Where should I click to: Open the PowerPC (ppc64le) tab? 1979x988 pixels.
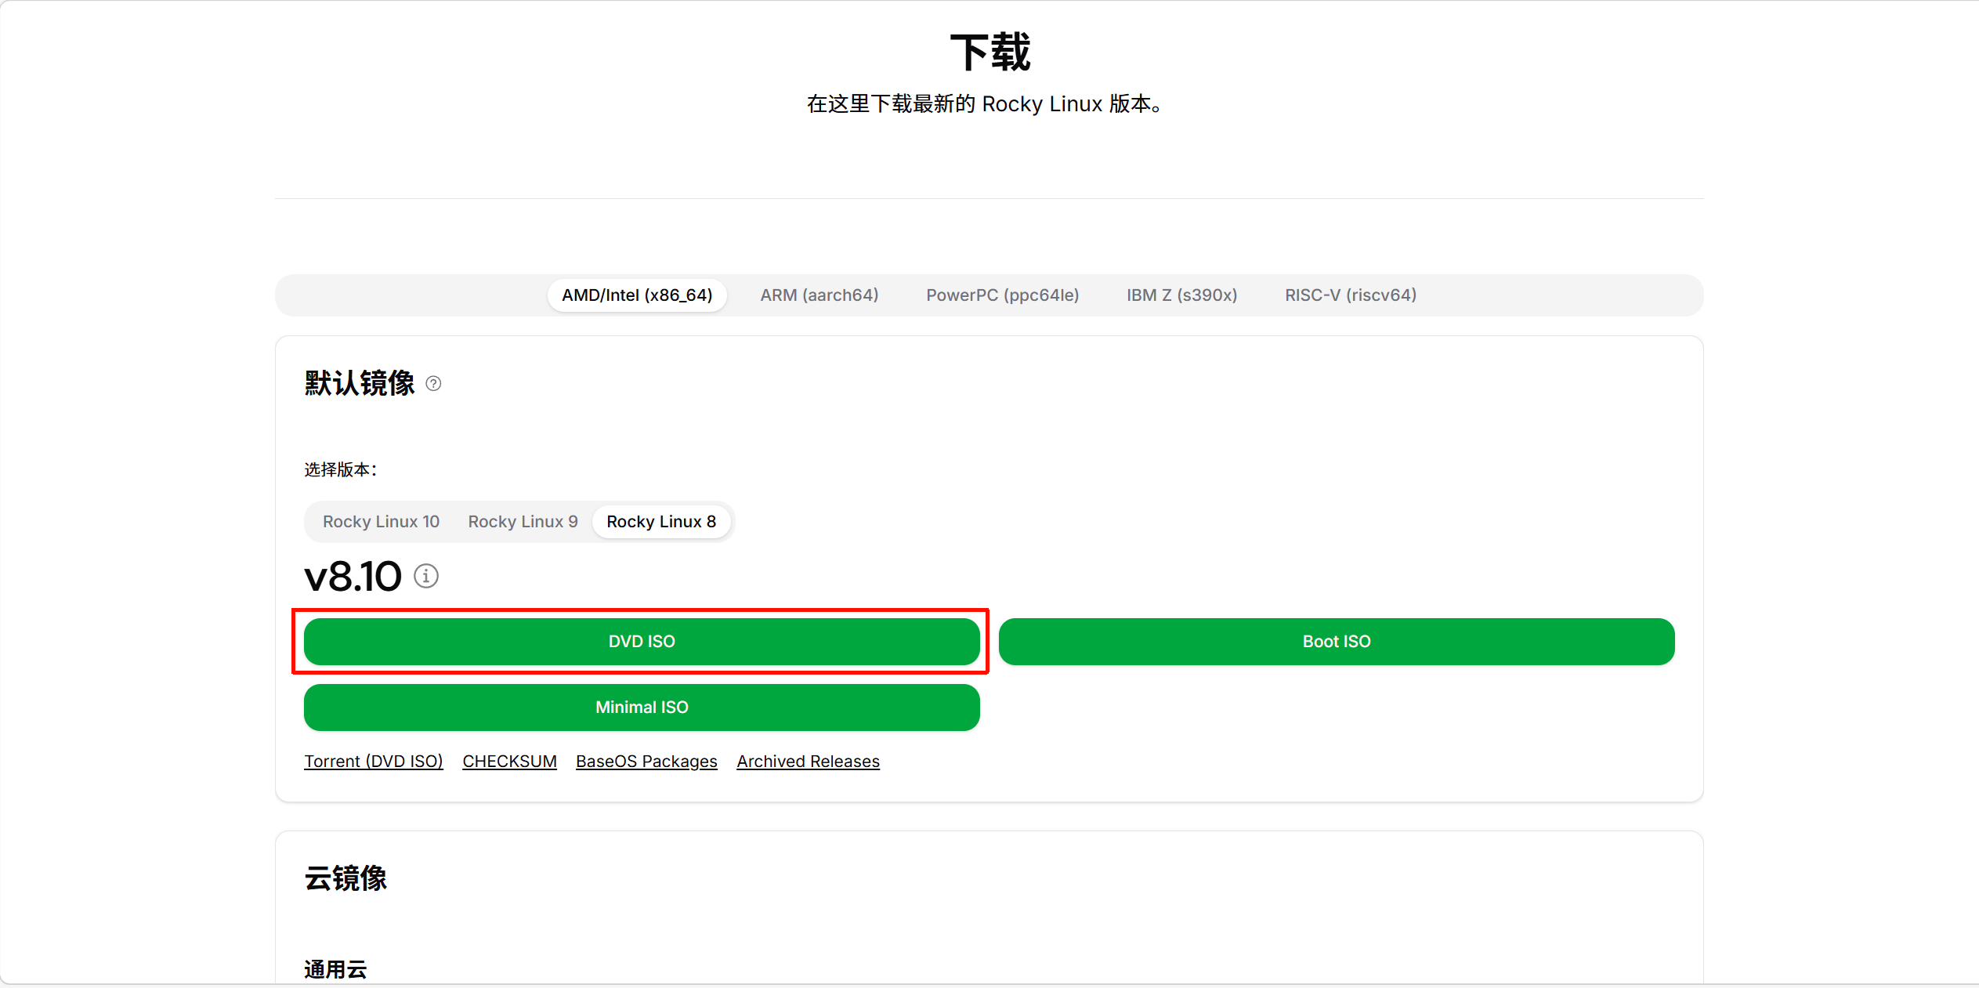pyautogui.click(x=1002, y=295)
